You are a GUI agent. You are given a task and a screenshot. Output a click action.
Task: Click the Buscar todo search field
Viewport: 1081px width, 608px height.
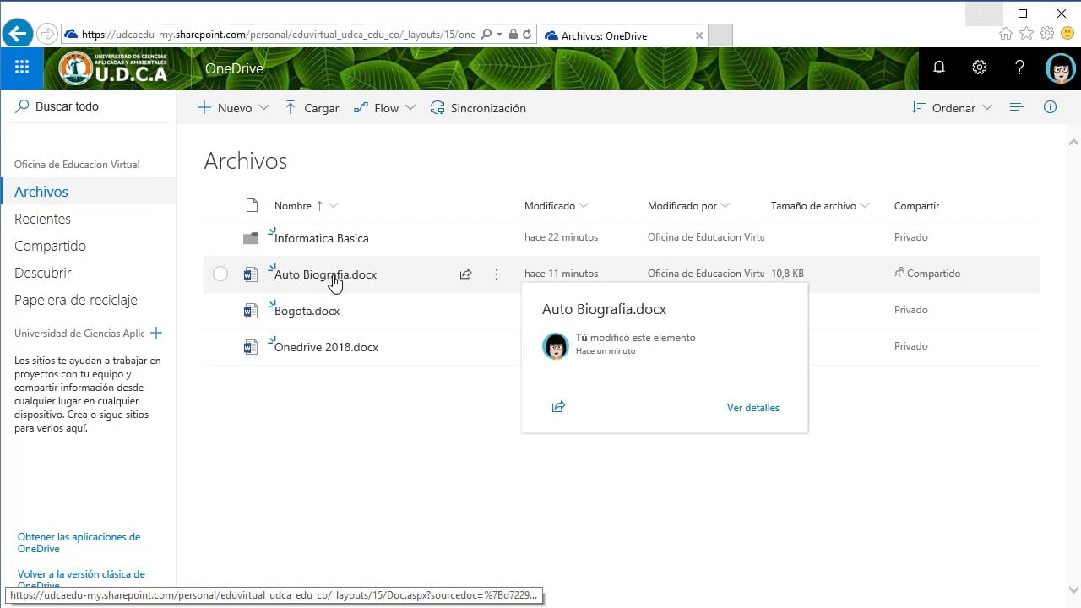[x=88, y=106]
